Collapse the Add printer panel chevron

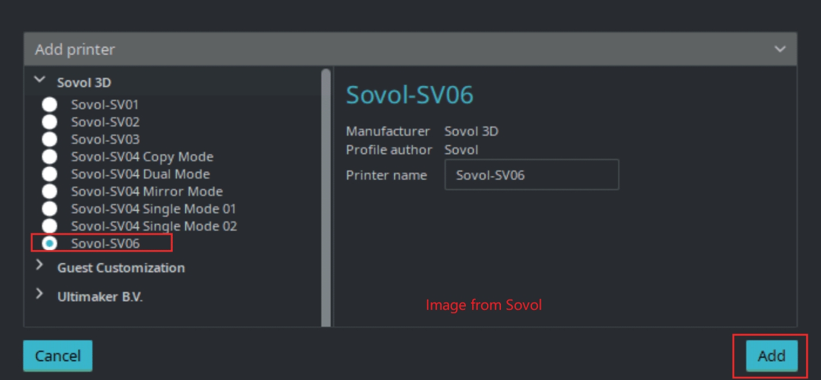point(780,49)
